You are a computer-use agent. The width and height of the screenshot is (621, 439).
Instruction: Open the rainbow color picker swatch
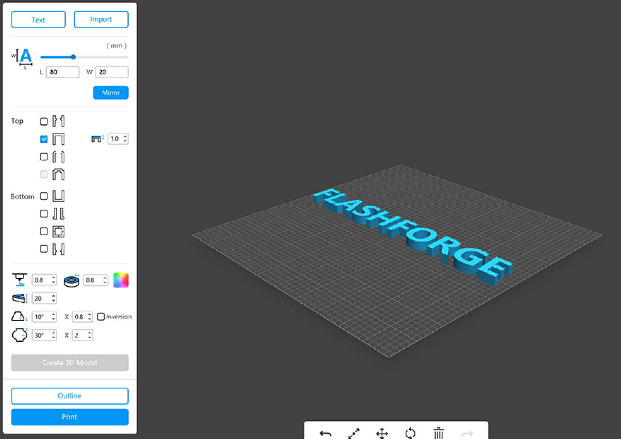(121, 280)
